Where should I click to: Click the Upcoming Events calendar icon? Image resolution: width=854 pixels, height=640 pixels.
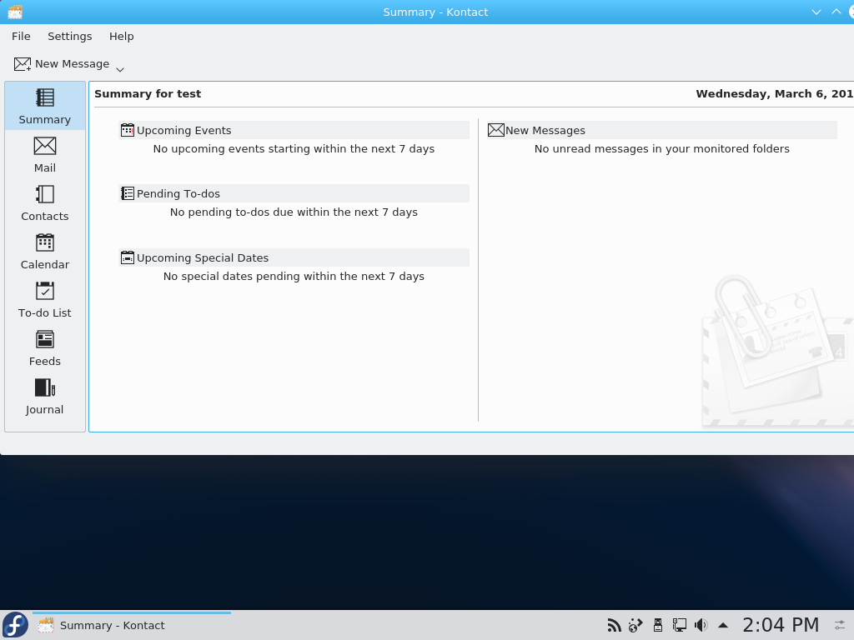128,130
